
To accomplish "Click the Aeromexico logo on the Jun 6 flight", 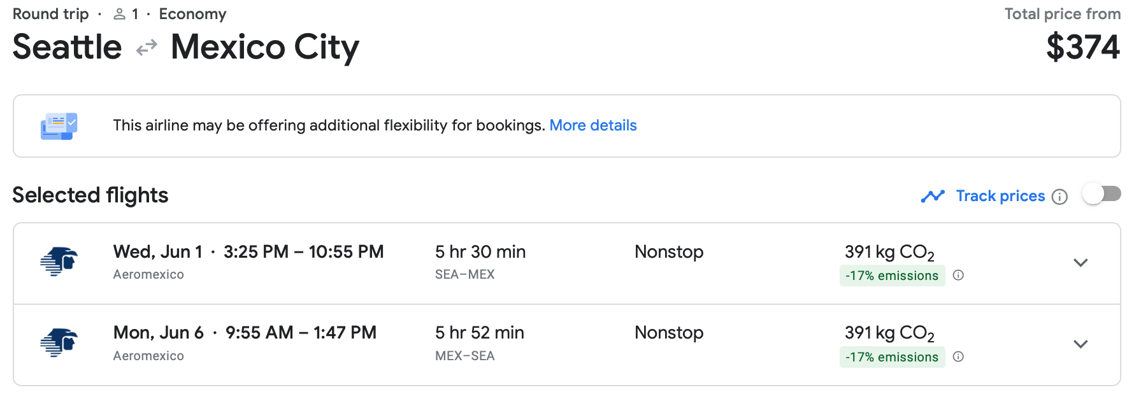I will 59,343.
